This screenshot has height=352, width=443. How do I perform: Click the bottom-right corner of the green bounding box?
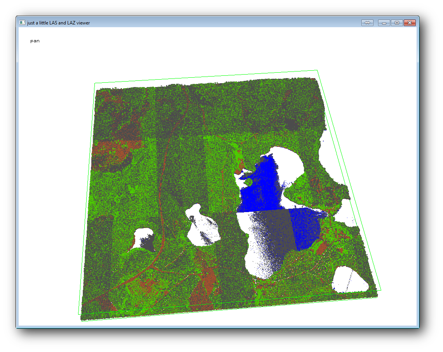(381, 290)
